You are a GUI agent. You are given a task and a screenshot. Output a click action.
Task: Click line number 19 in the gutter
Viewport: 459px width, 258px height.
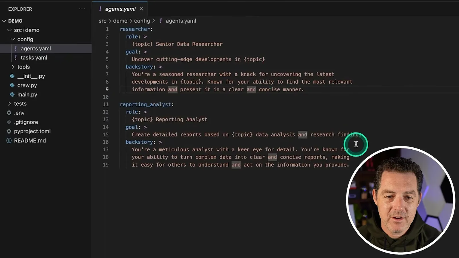coord(106,165)
